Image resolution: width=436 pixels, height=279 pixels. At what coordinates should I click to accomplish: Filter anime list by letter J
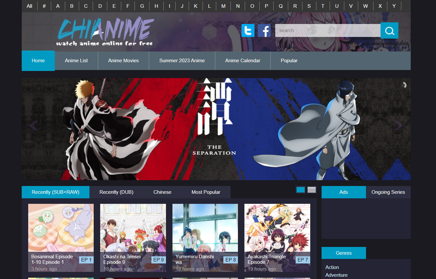tap(182, 6)
